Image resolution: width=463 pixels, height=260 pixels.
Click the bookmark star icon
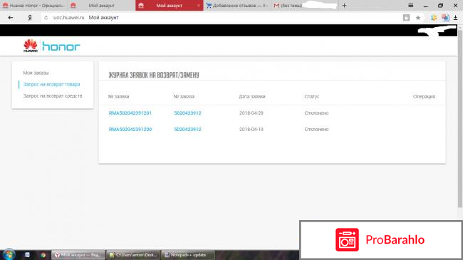418,18
